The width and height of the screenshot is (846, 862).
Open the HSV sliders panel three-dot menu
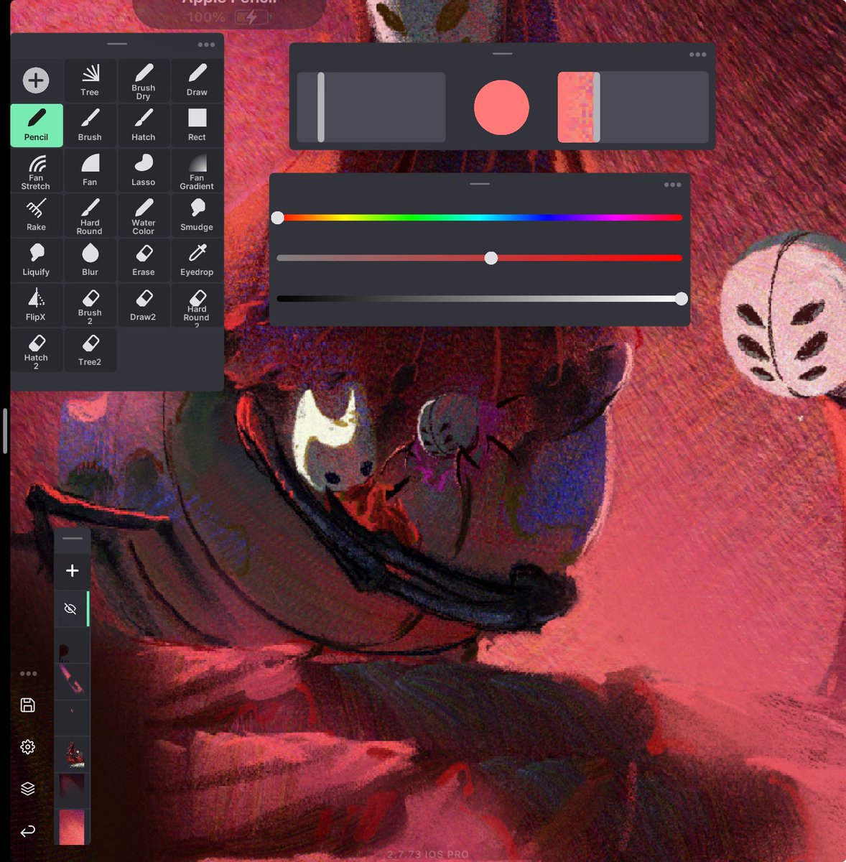[x=672, y=185]
